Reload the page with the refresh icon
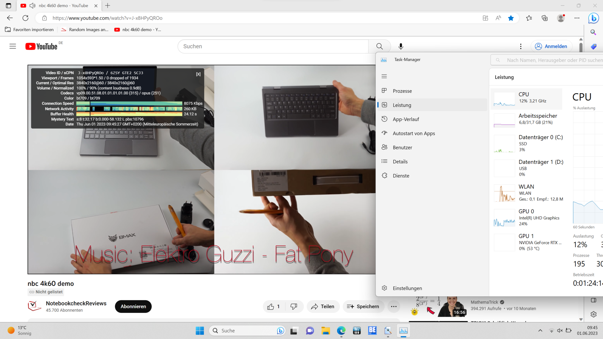Screen dimensions: 603x339 25,18
